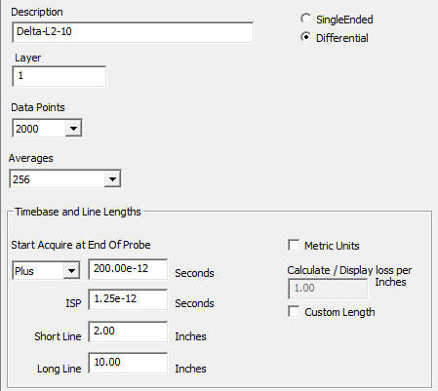The image size is (438, 391).
Task: Click the Layer input field
Action: (59, 76)
